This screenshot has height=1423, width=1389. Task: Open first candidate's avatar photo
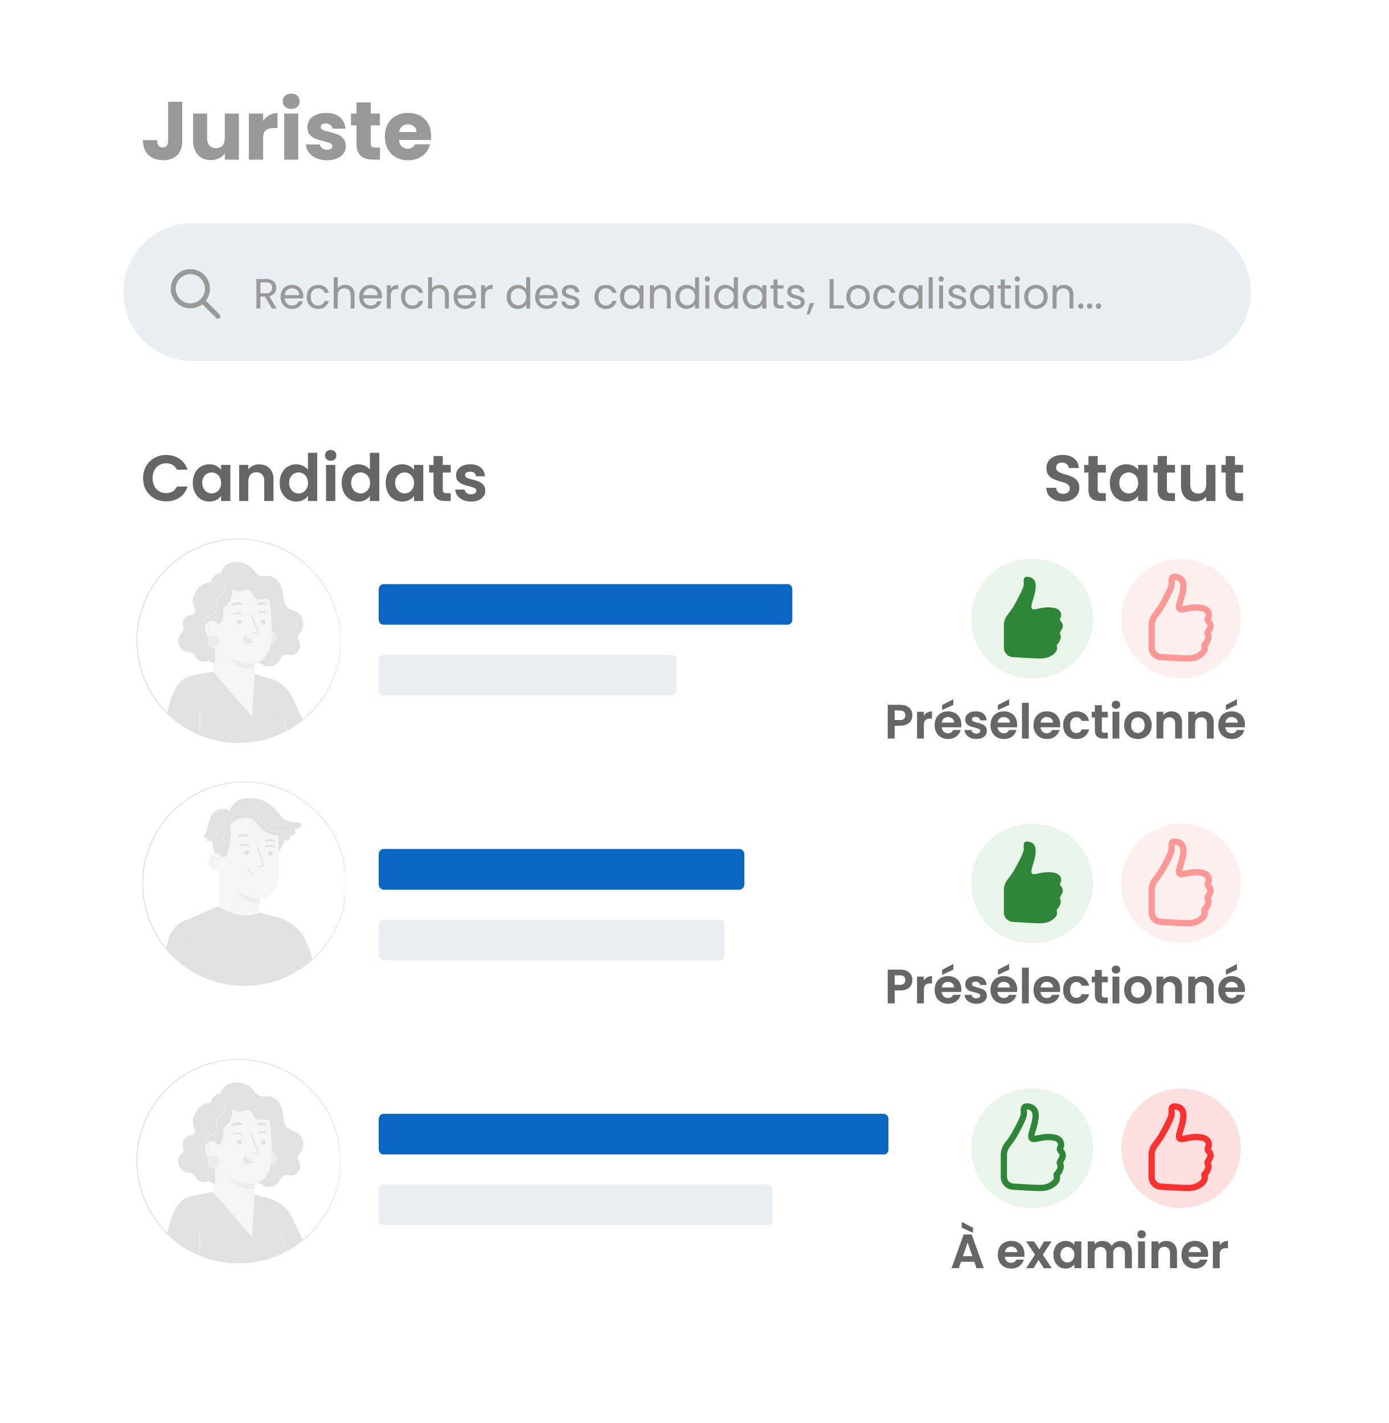click(x=239, y=641)
